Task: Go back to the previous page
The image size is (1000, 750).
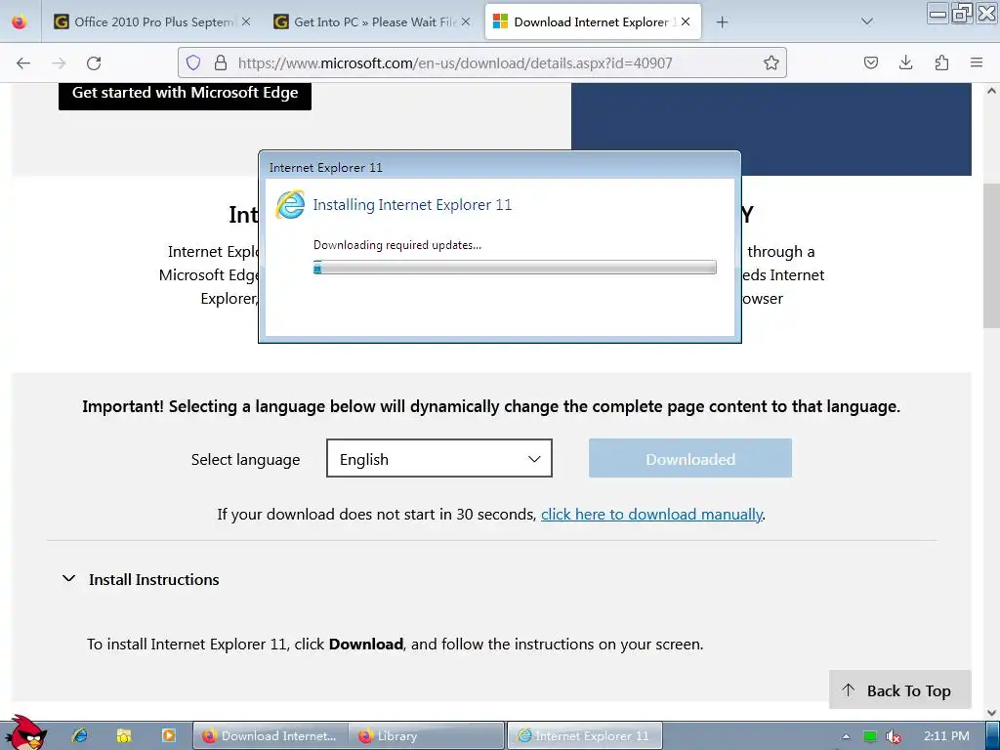Action: pyautogui.click(x=23, y=62)
